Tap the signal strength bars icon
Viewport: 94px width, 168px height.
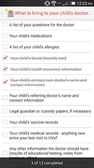tap(65, 3)
